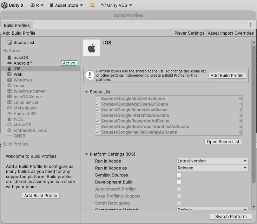Enable the Symlink Sources checkbox
The width and height of the screenshot is (257, 224).
click(x=179, y=175)
